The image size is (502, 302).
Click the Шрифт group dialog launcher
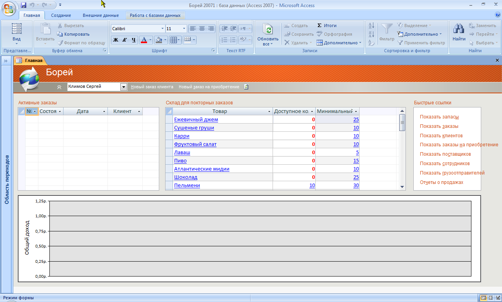(213, 51)
